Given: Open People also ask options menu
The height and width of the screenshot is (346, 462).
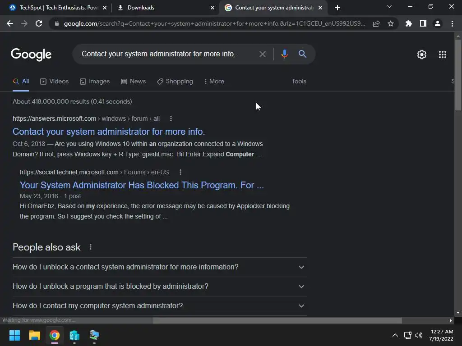Looking at the screenshot, I should (90, 247).
